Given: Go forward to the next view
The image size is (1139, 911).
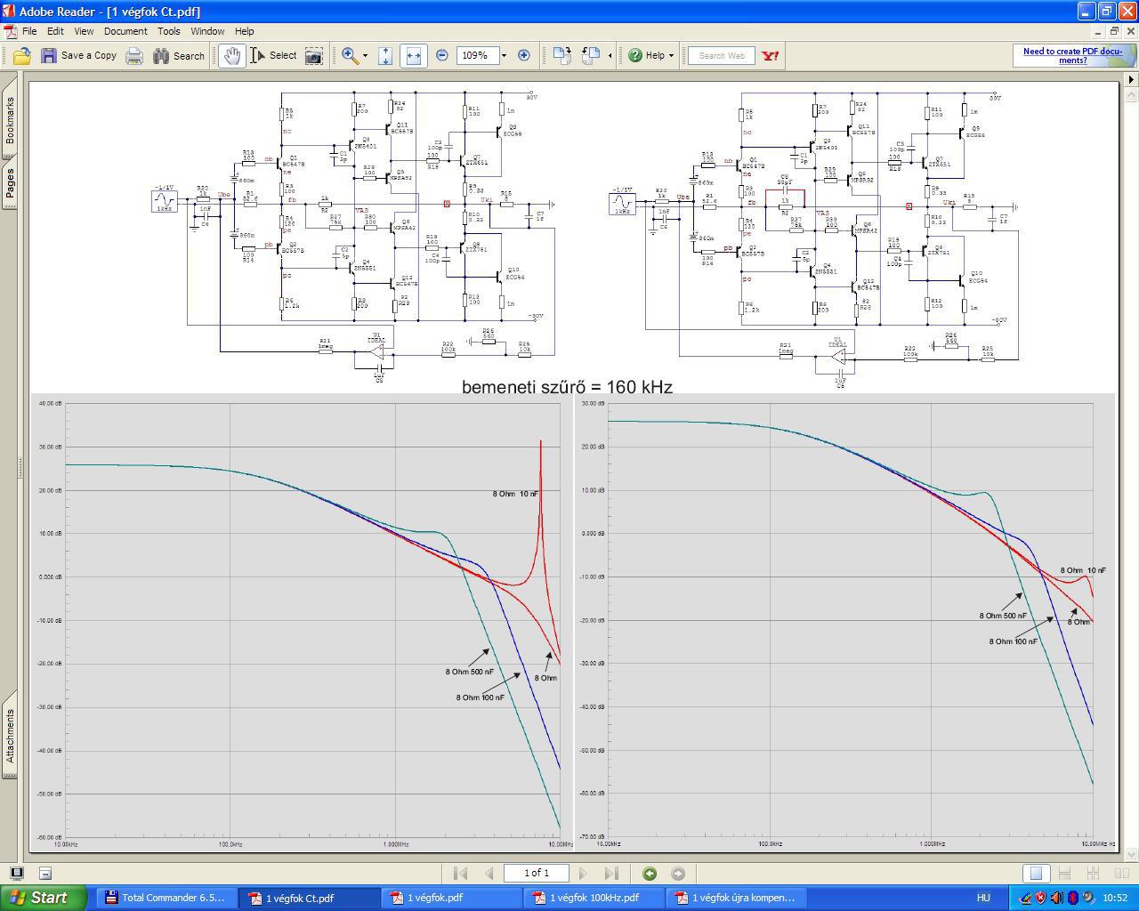Looking at the screenshot, I should (678, 874).
